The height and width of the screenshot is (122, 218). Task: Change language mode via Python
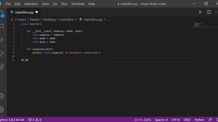click(199, 120)
